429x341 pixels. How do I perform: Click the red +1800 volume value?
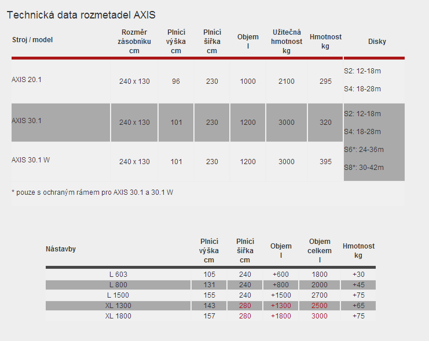[x=281, y=316]
